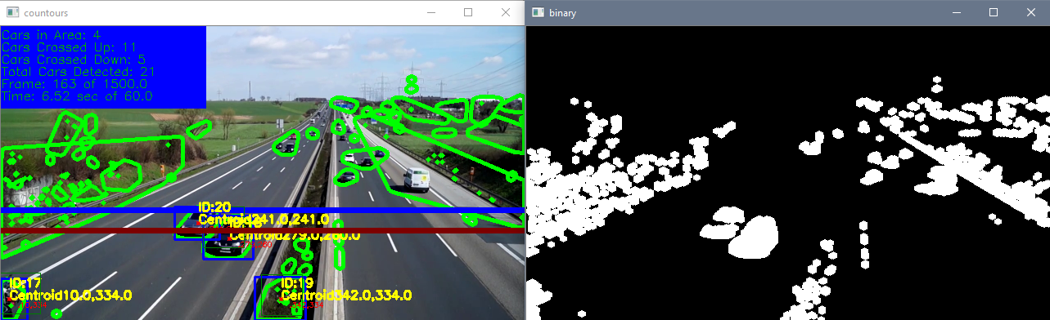This screenshot has width=1050, height=320.
Task: Close the binary window
Action: coord(1030,13)
